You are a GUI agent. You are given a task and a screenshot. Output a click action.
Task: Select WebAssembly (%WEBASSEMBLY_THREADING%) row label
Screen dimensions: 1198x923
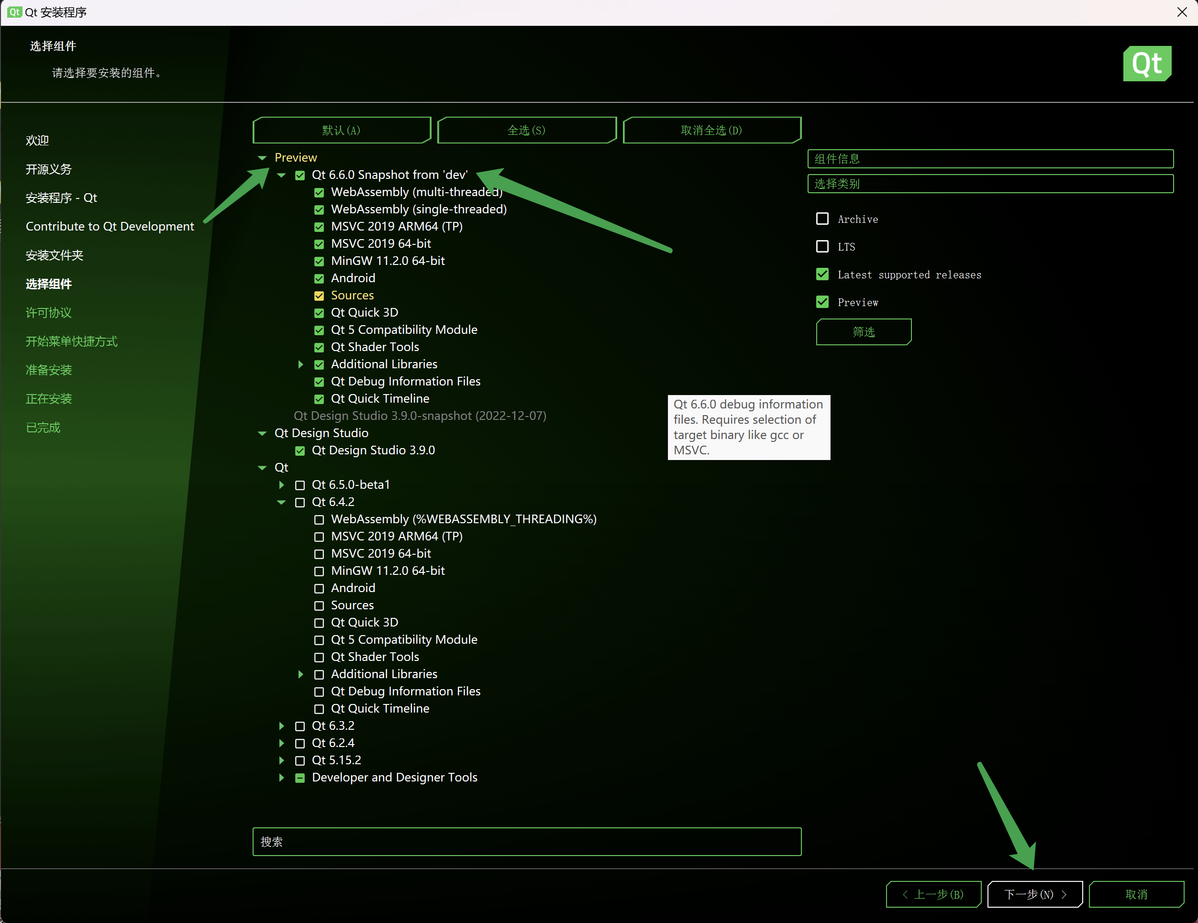tap(464, 519)
